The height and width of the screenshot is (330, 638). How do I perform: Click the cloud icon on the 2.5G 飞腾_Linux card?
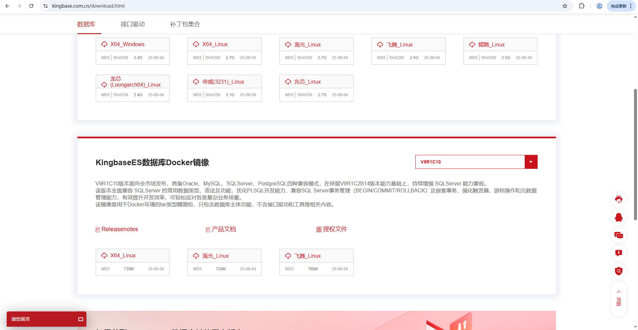(380, 44)
